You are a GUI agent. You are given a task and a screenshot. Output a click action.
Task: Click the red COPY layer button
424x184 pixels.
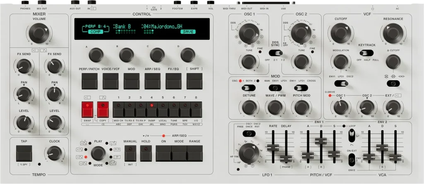[103, 110]
